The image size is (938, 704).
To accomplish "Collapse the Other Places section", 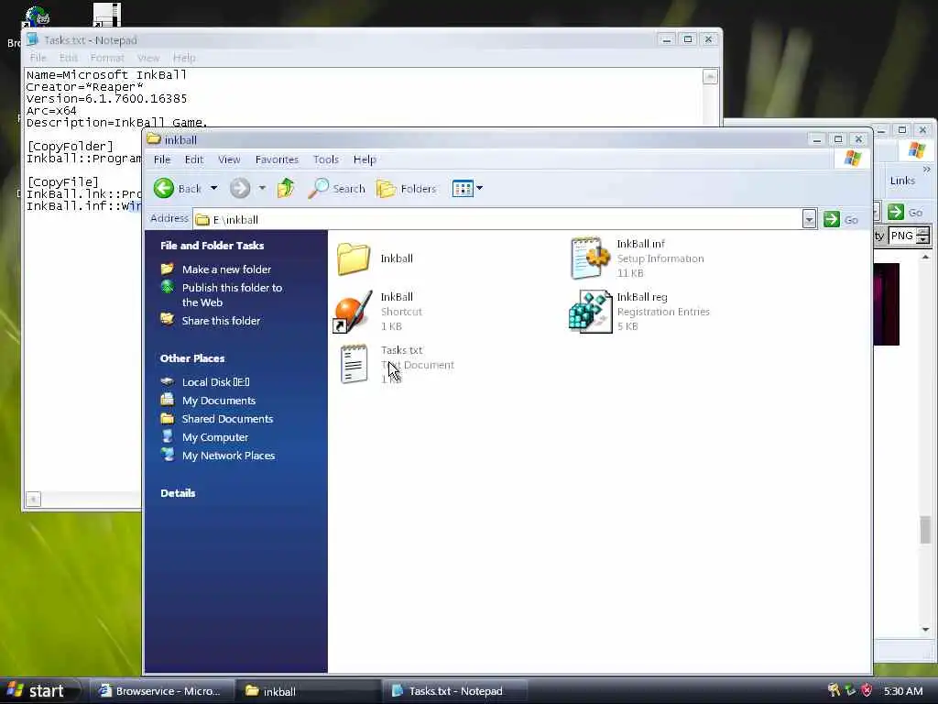I will point(192,358).
